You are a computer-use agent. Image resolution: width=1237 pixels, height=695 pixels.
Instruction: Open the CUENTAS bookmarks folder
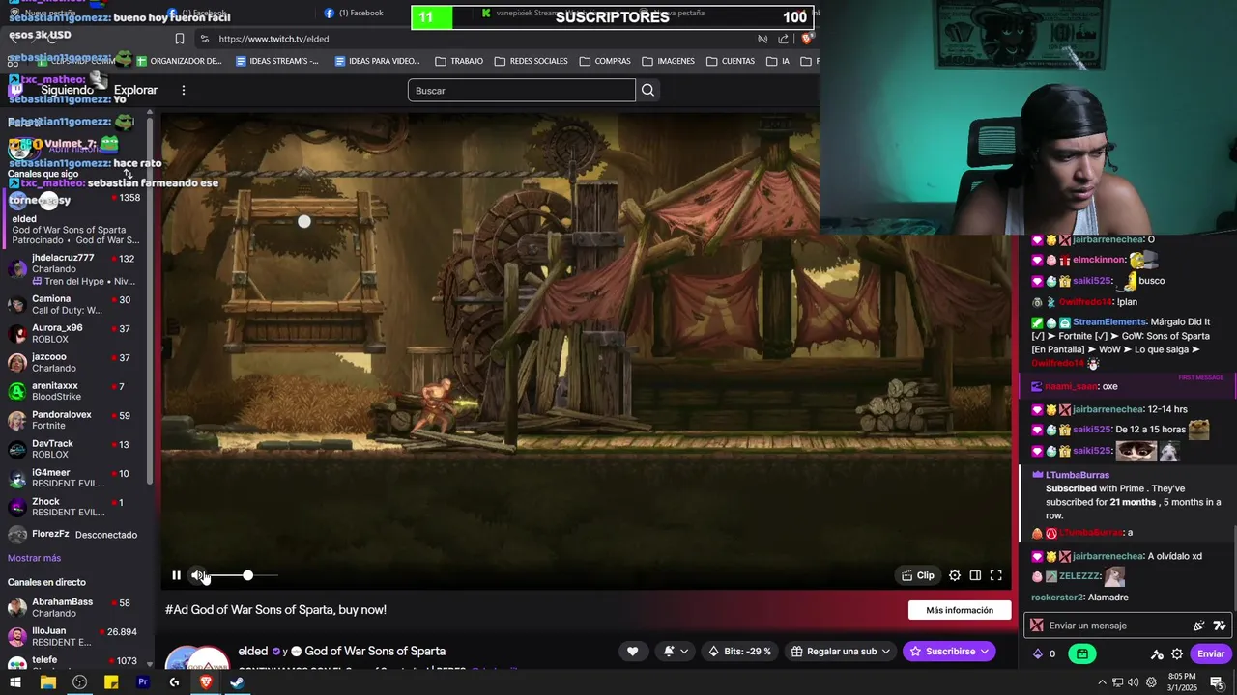tap(731, 61)
